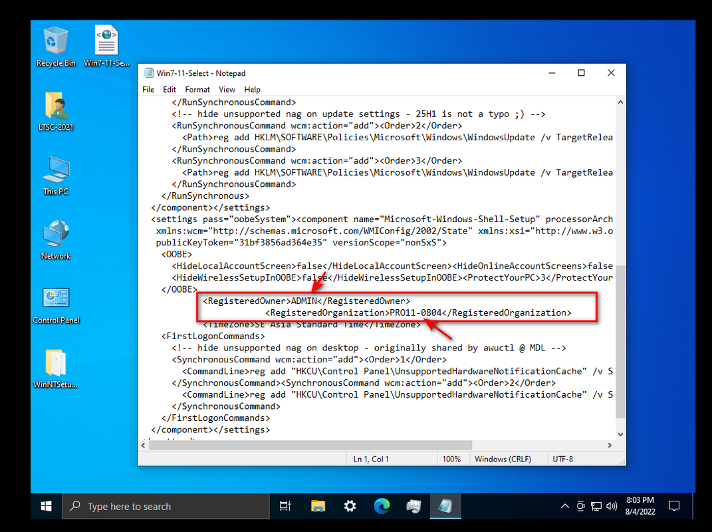
Task: Click the awuctl @ MDL comment line
Action: click(x=369, y=348)
